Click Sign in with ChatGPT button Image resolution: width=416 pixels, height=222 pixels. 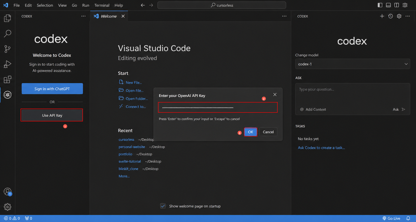coord(52,89)
